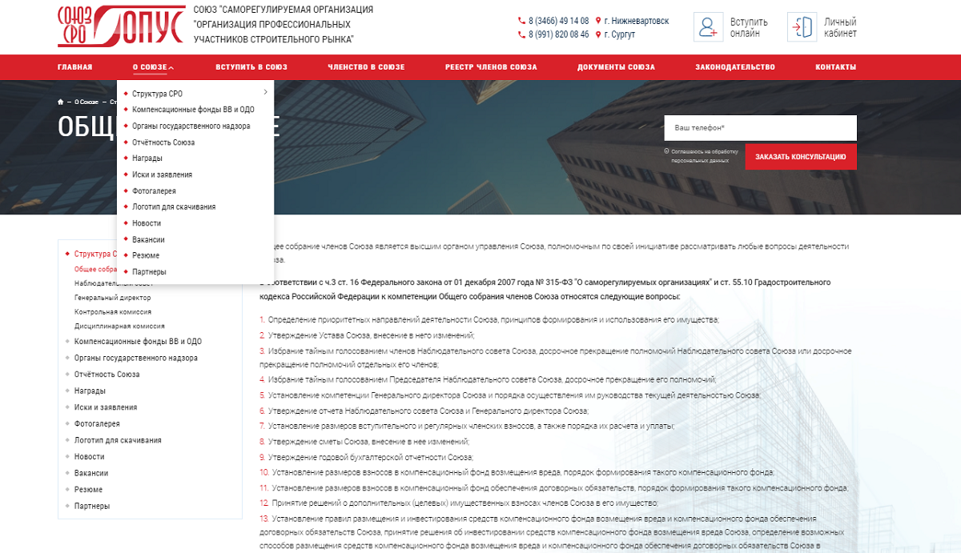Open Фотогалерея in the left sidebar

point(97,423)
